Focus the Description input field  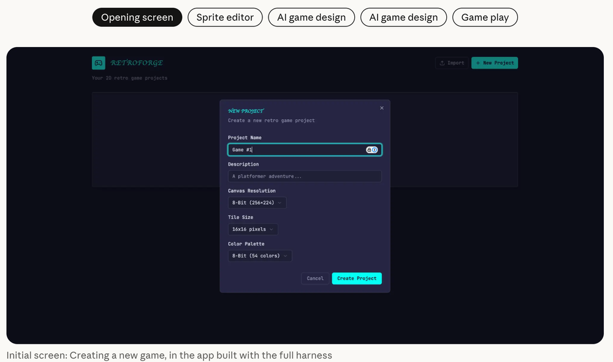(x=305, y=177)
